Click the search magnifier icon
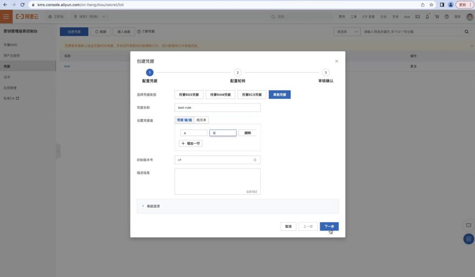475x277 pixels. click(467, 32)
